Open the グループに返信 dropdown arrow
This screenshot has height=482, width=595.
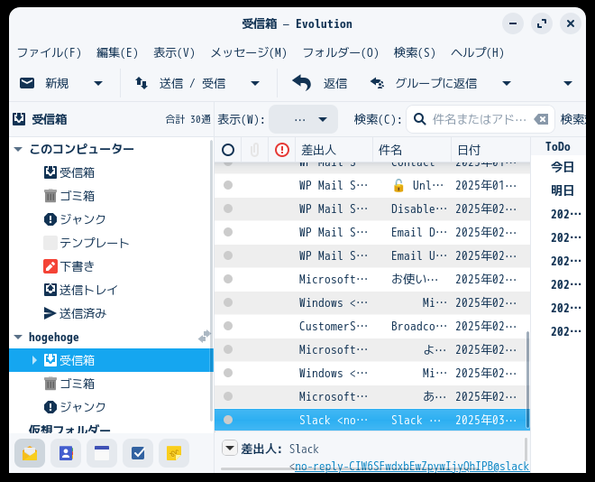pos(507,83)
